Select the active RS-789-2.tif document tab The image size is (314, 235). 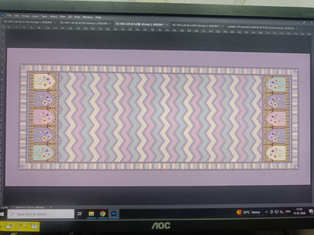(140, 24)
